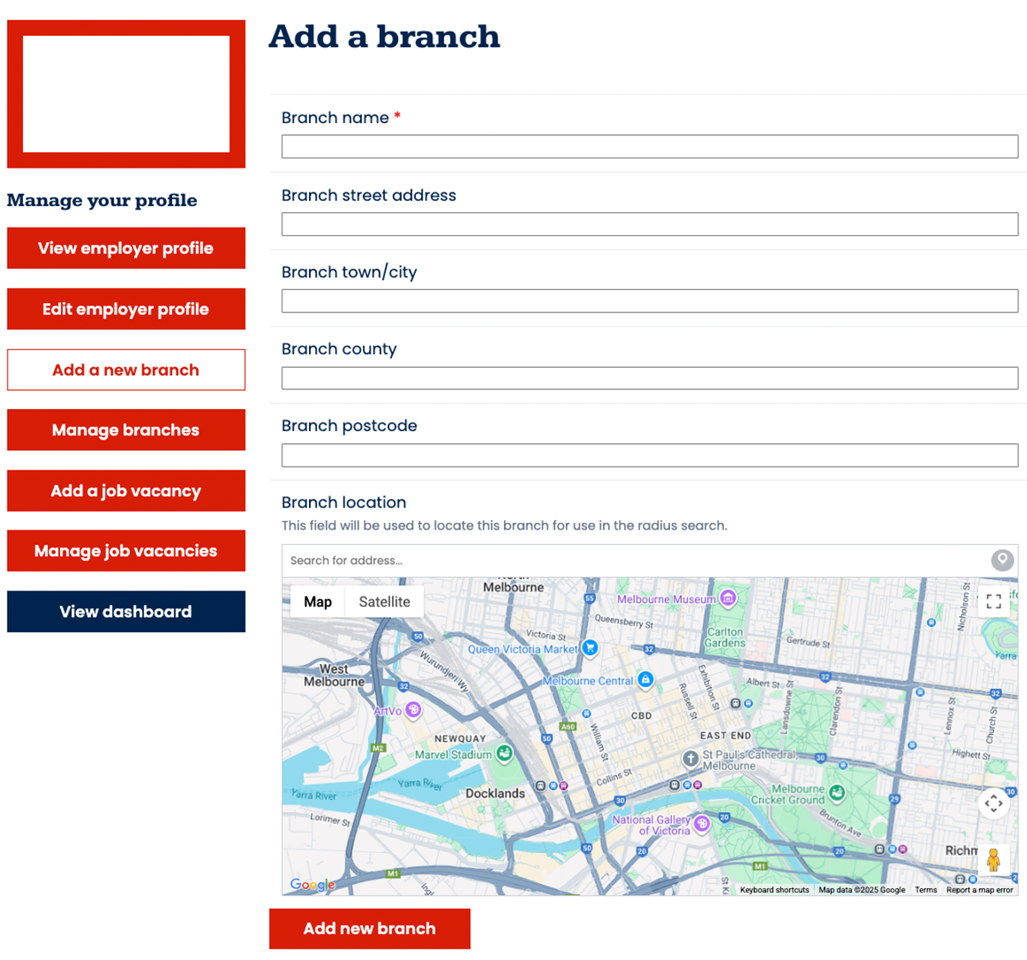
Task: Click the Street View pegman icon
Action: [x=993, y=859]
